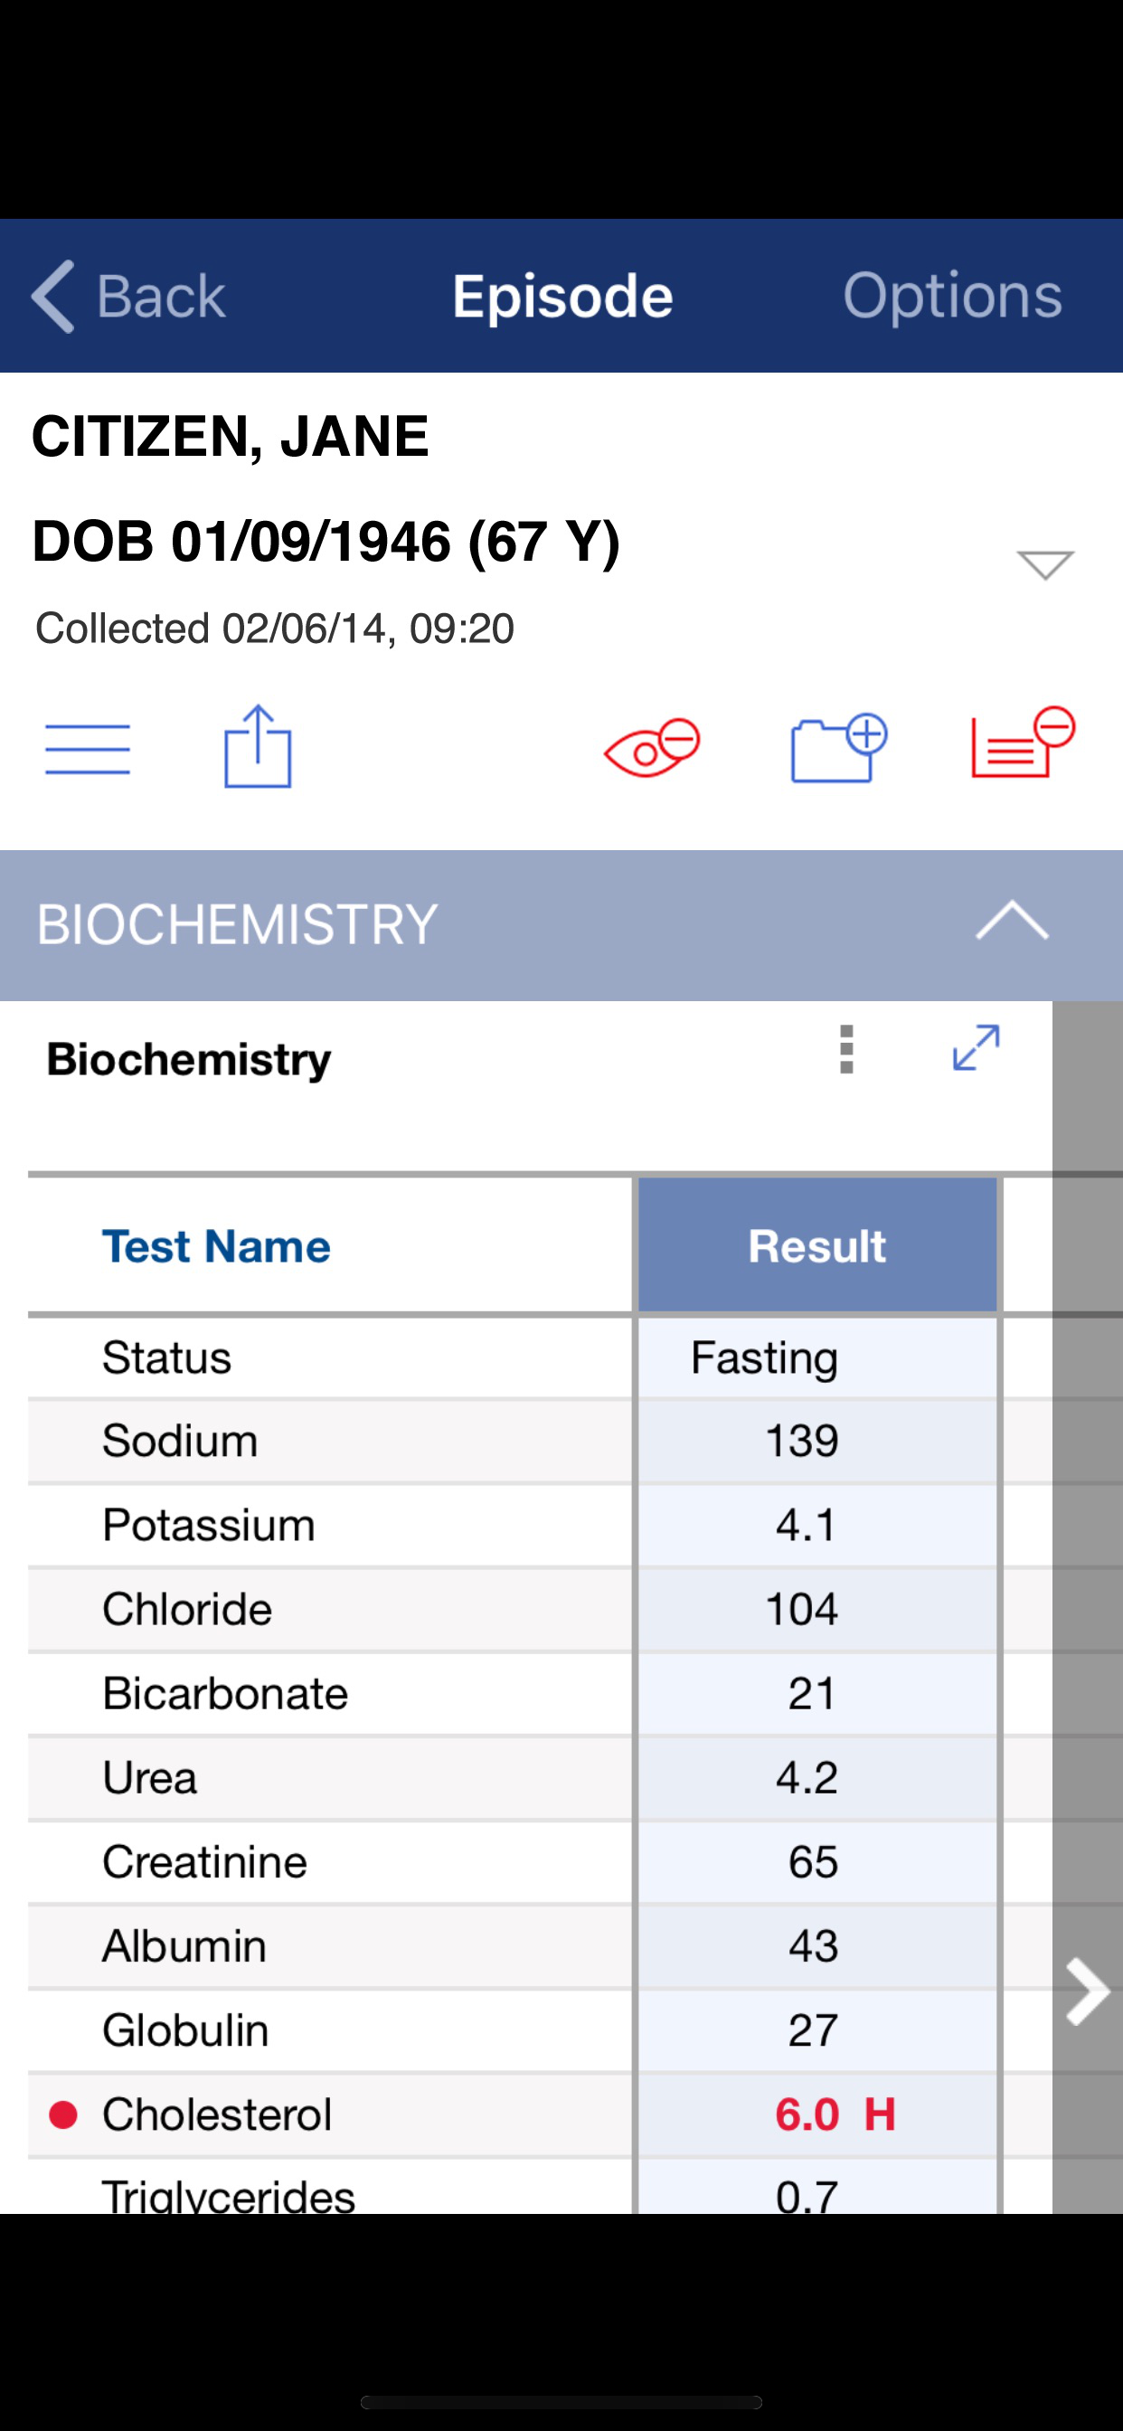
Task: Tap the red remove list icon
Action: point(1024,743)
